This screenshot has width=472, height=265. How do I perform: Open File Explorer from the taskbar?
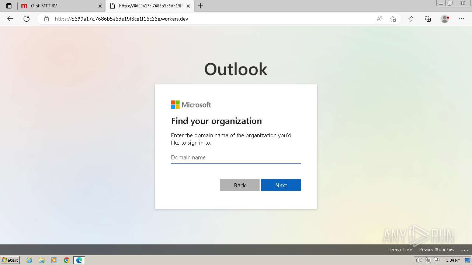[42, 260]
